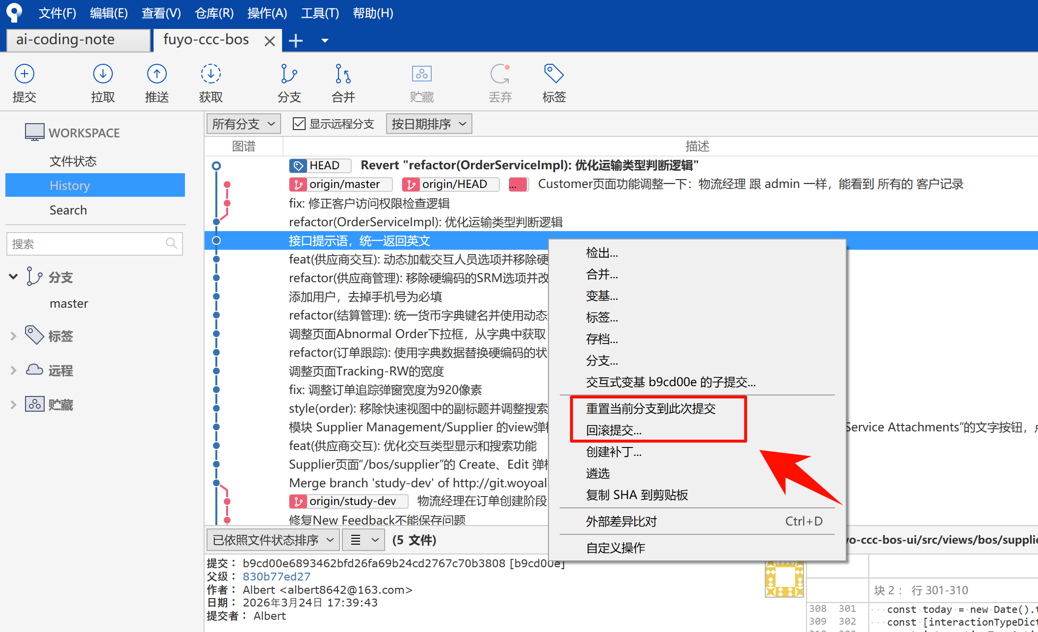
Task: Click the search magnifier icon in sidebar
Action: tap(171, 243)
